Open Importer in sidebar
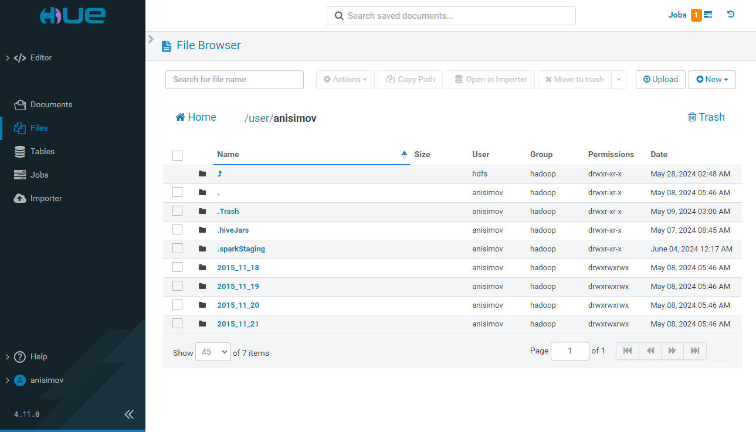The width and height of the screenshot is (756, 432). (x=46, y=198)
